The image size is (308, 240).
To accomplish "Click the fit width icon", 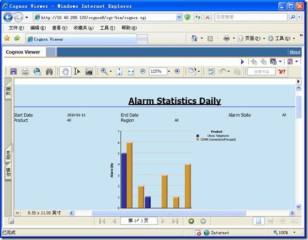I will click(131, 72).
